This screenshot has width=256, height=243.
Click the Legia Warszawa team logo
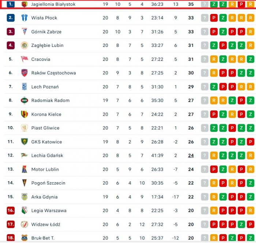coord(24,210)
